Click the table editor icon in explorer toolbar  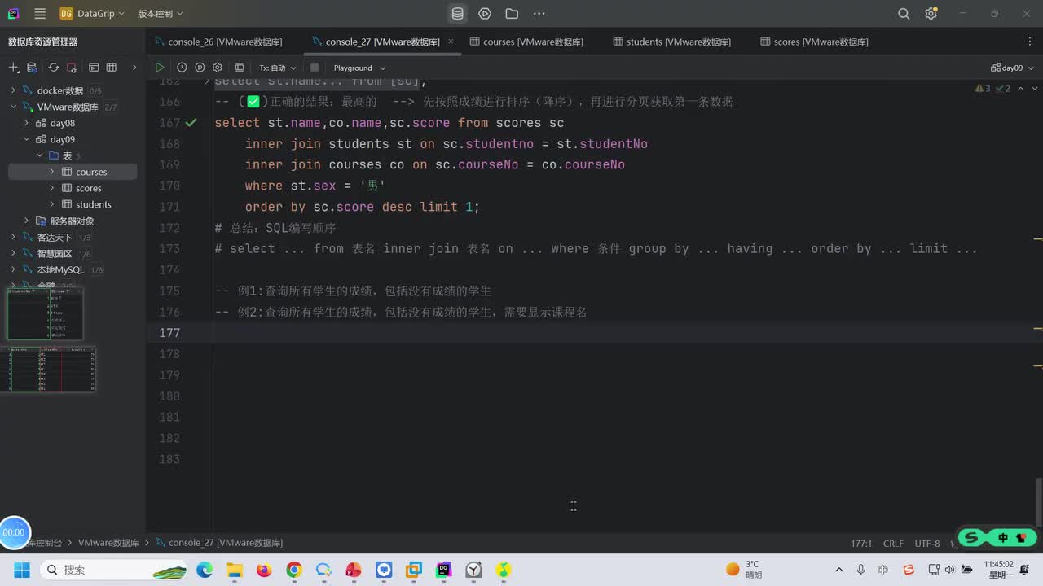(x=112, y=68)
